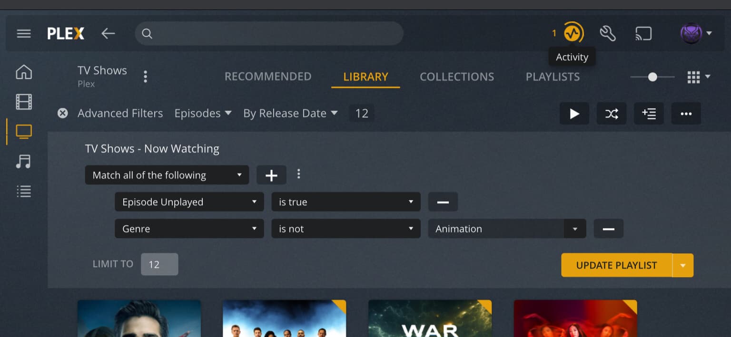Click the item count badge 12
Viewport: 731px width, 337px height.
pos(362,113)
